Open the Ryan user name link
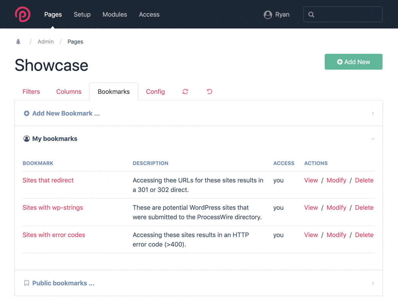 pos(282,15)
